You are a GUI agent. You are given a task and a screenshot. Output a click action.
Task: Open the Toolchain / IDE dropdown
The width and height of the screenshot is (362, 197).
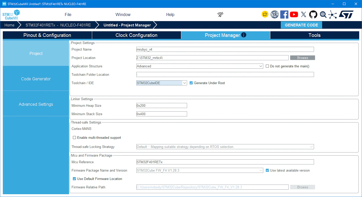point(162,83)
